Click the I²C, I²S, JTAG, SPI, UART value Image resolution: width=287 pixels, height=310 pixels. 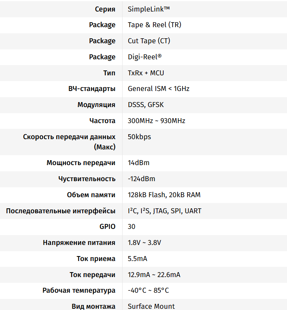pyautogui.click(x=164, y=211)
